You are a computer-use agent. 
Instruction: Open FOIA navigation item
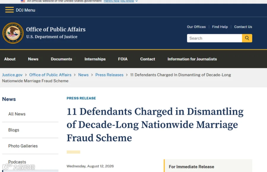123,59
